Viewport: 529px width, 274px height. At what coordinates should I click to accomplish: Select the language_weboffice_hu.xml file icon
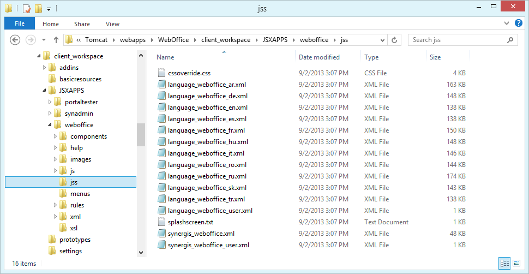pos(162,142)
